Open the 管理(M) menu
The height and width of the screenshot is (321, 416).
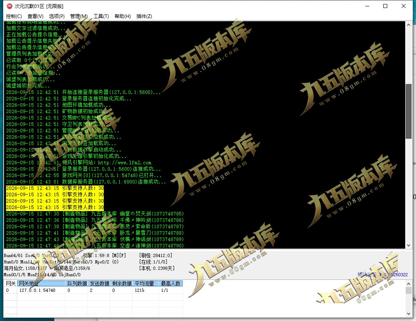(x=79, y=16)
